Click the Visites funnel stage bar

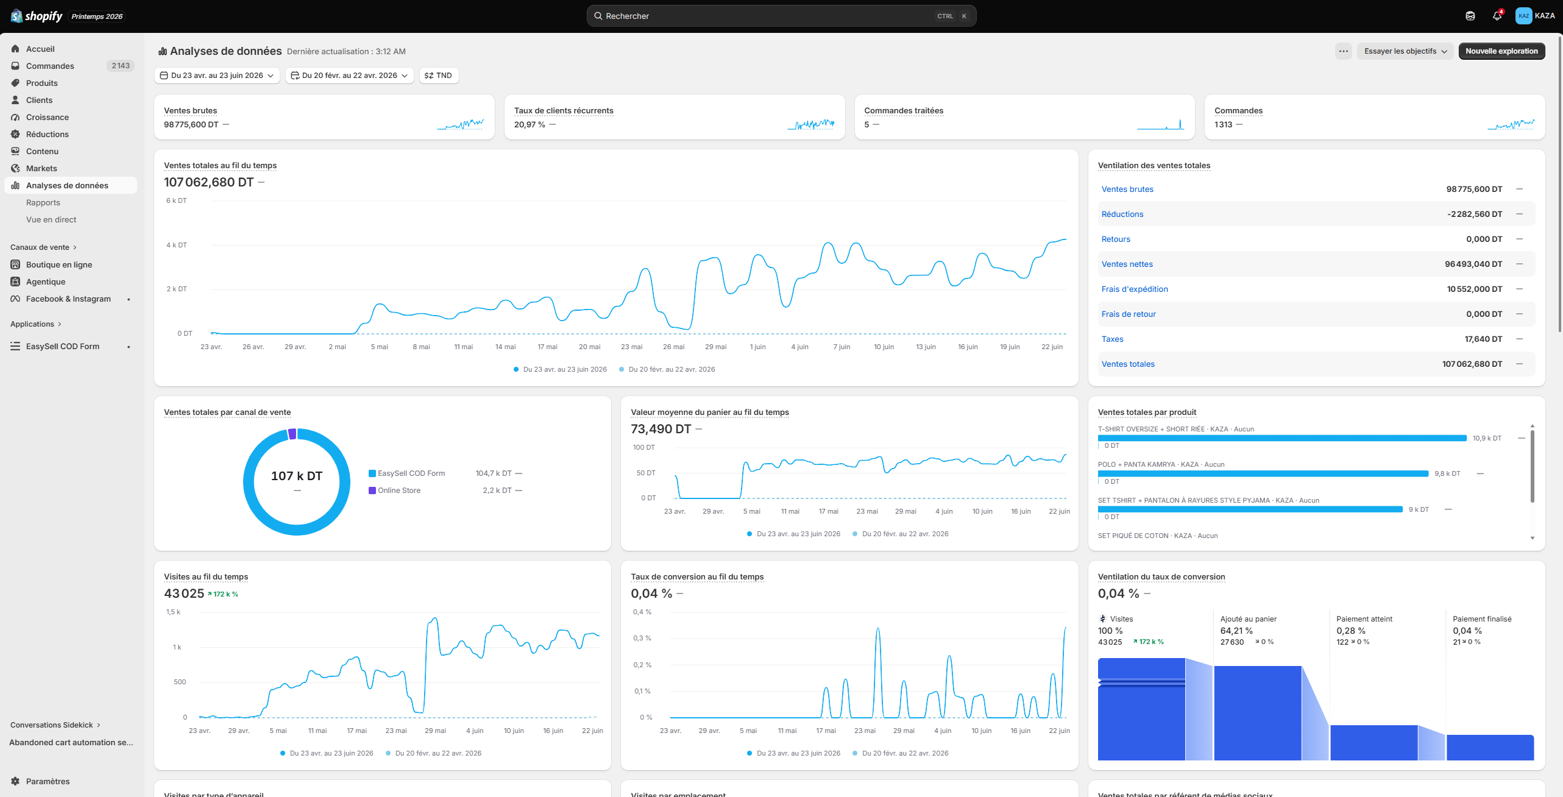[1141, 709]
